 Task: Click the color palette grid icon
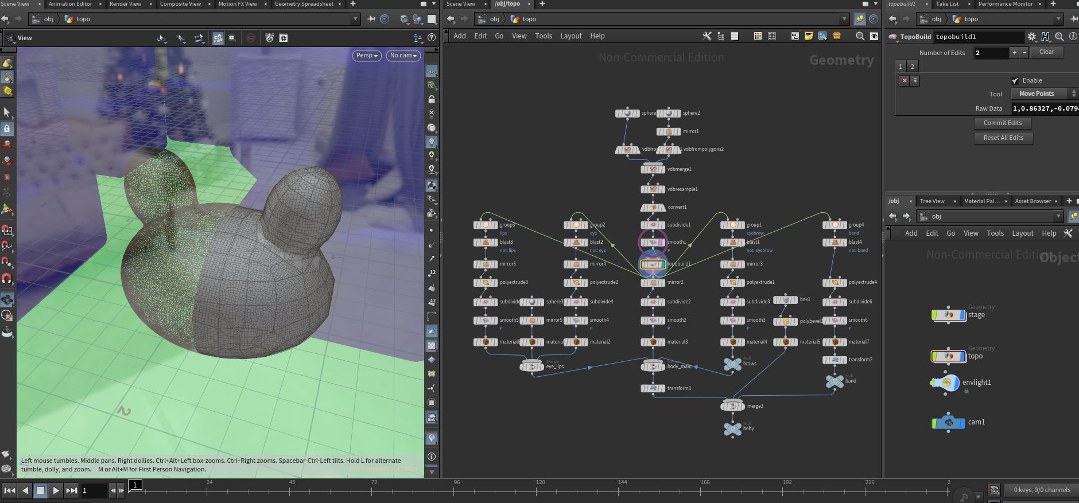point(758,36)
